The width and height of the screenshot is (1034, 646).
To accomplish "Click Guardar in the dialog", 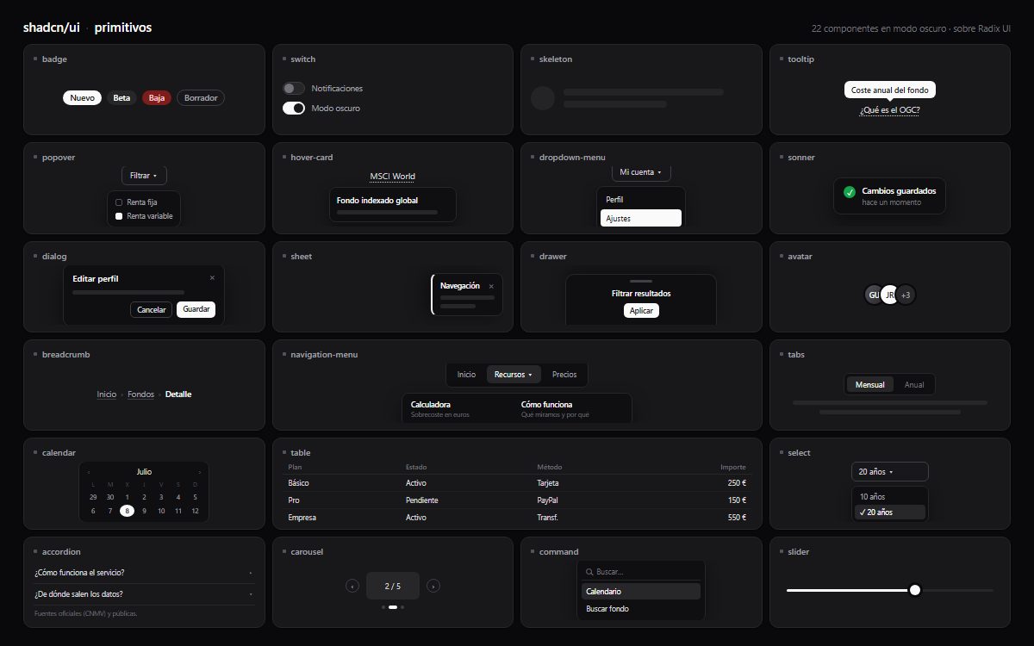I will 196,309.
